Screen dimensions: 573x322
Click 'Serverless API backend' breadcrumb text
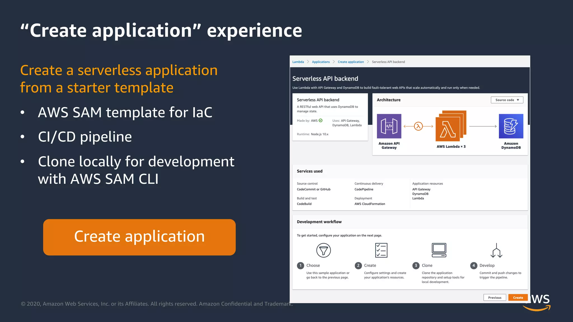(x=388, y=62)
